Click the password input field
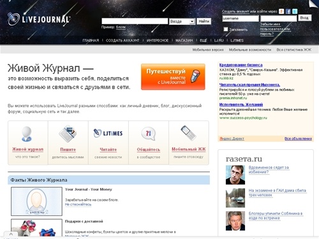The height and width of the screenshot is (239, 319). pyautogui.click(x=279, y=18)
